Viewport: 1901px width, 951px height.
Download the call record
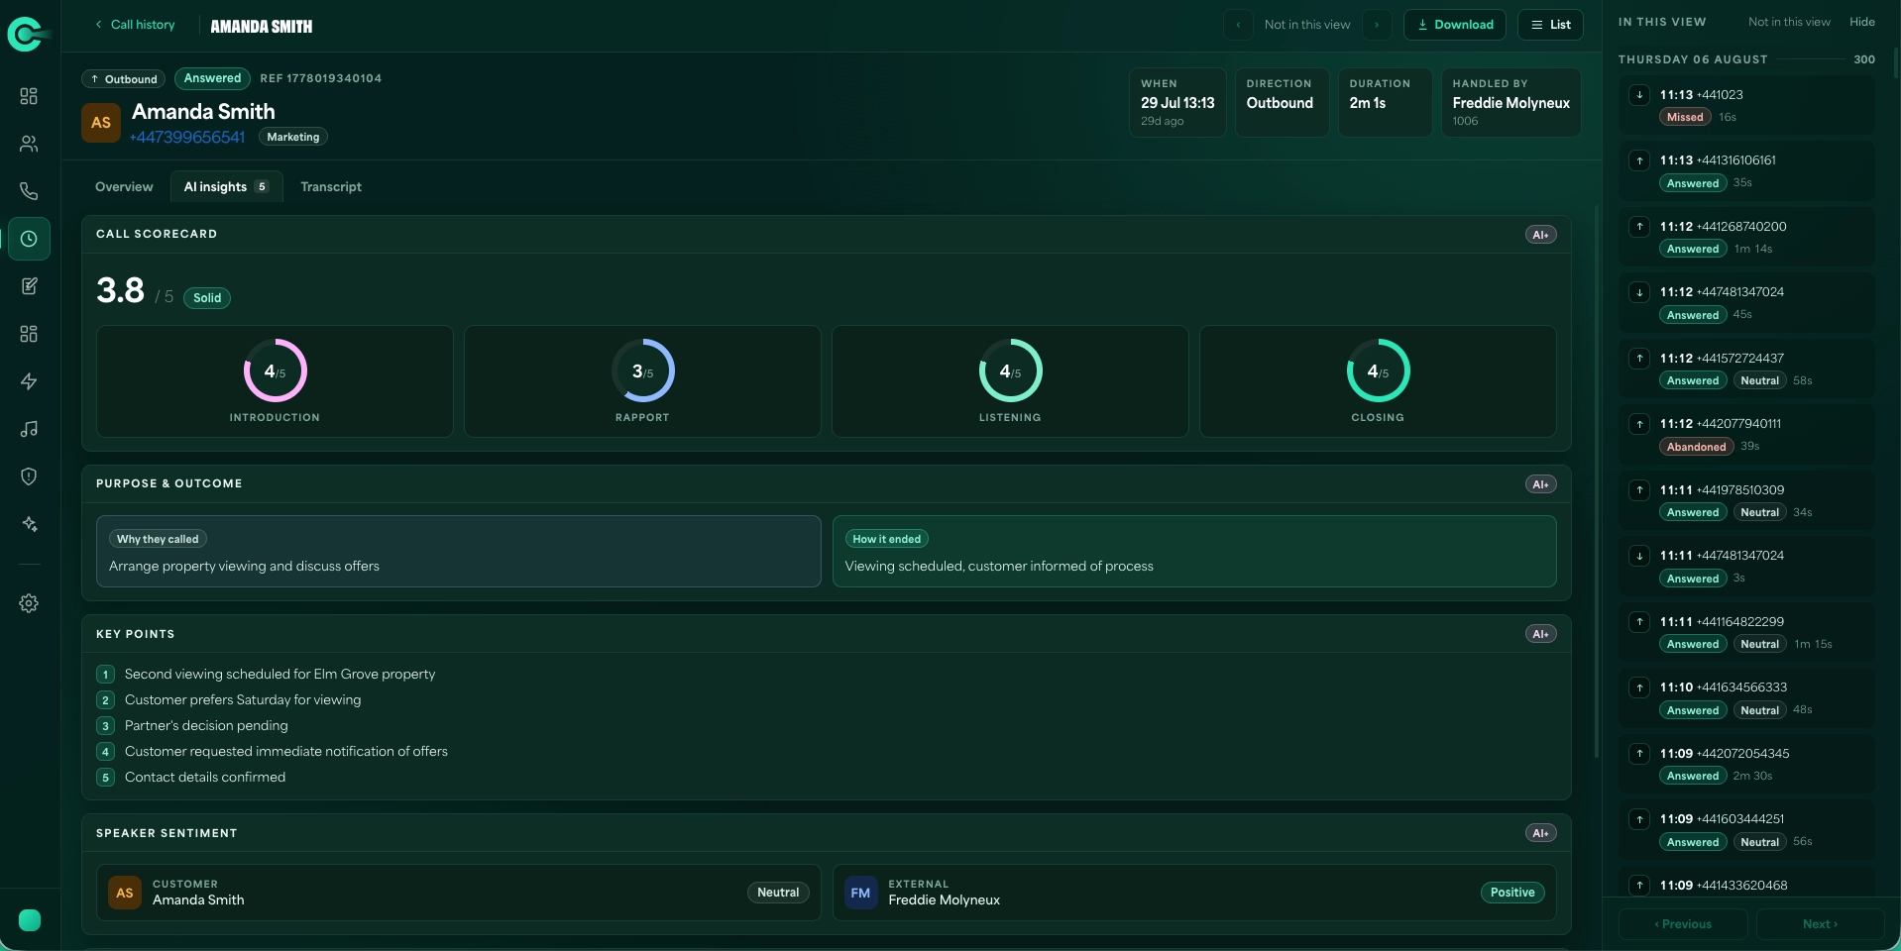[1455, 25]
